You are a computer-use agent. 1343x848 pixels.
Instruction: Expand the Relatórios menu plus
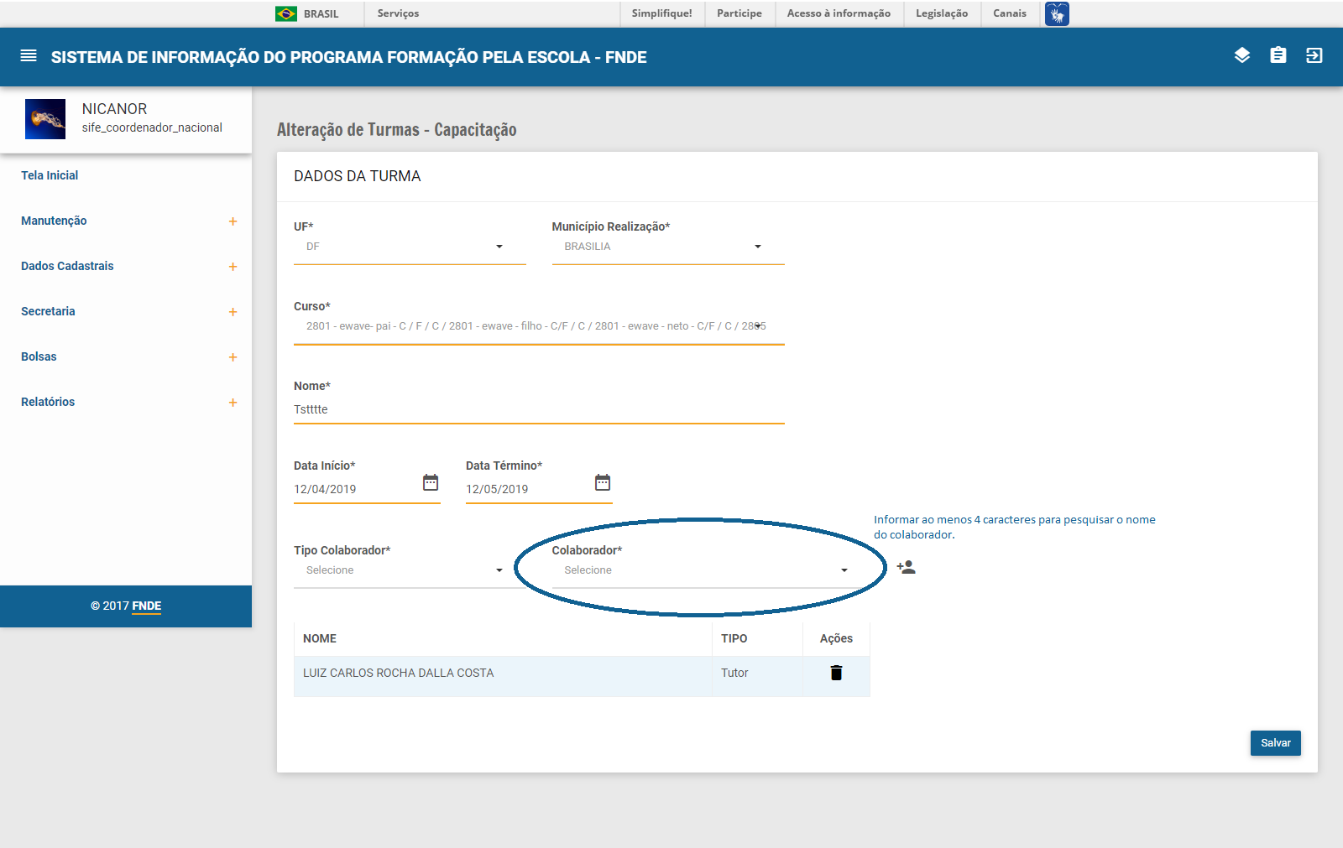click(233, 403)
